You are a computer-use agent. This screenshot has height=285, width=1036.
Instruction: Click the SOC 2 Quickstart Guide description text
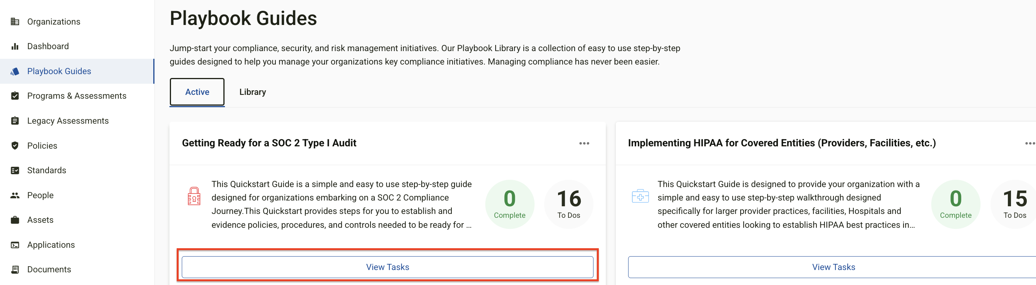click(342, 204)
